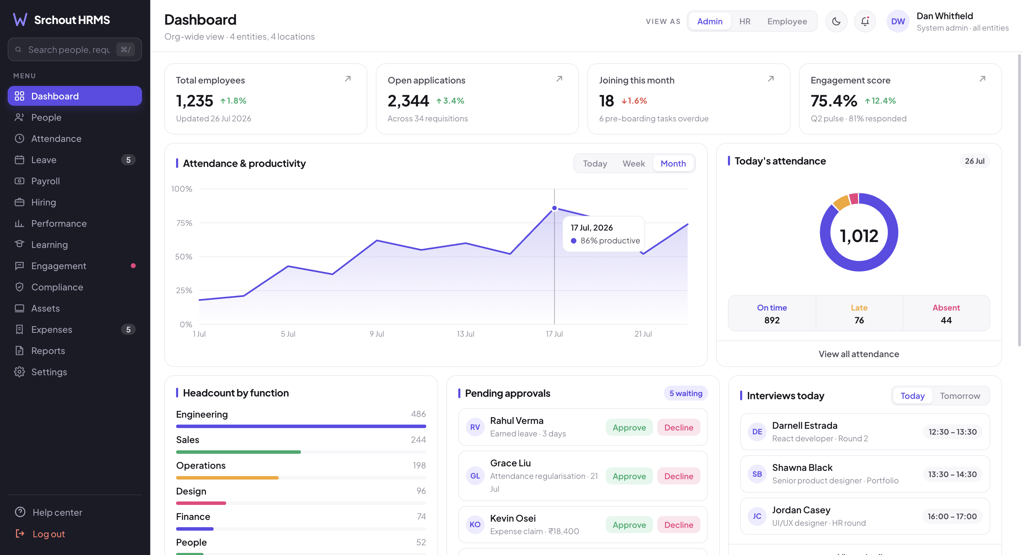Click Log out
The image size is (1023, 555).
pyautogui.click(x=49, y=533)
